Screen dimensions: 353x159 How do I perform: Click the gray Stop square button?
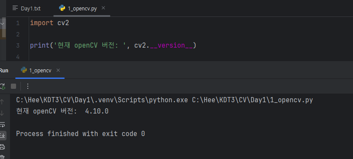coord(13,86)
